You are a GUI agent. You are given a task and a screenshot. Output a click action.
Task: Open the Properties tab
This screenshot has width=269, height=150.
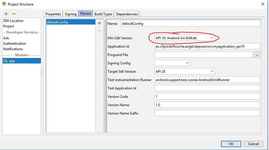click(x=53, y=14)
